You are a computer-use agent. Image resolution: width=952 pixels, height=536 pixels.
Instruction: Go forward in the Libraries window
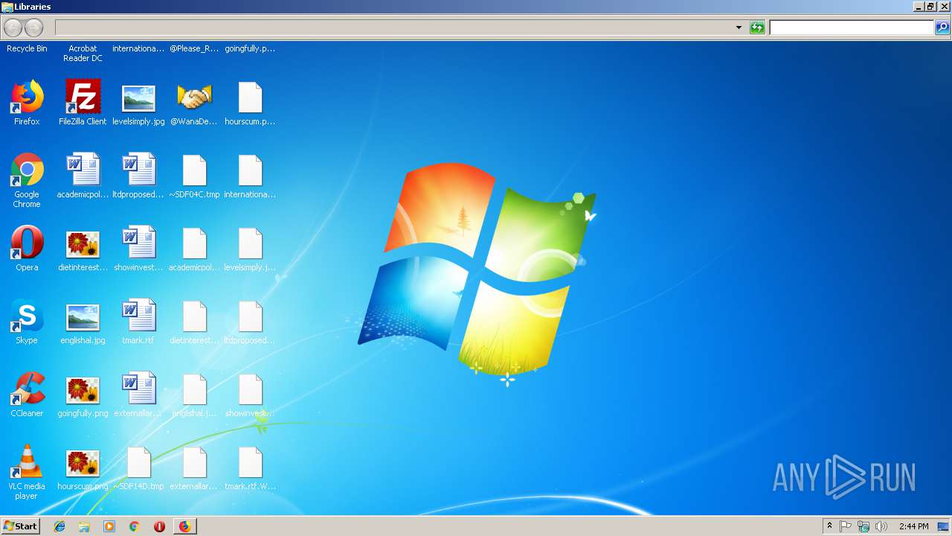point(34,28)
